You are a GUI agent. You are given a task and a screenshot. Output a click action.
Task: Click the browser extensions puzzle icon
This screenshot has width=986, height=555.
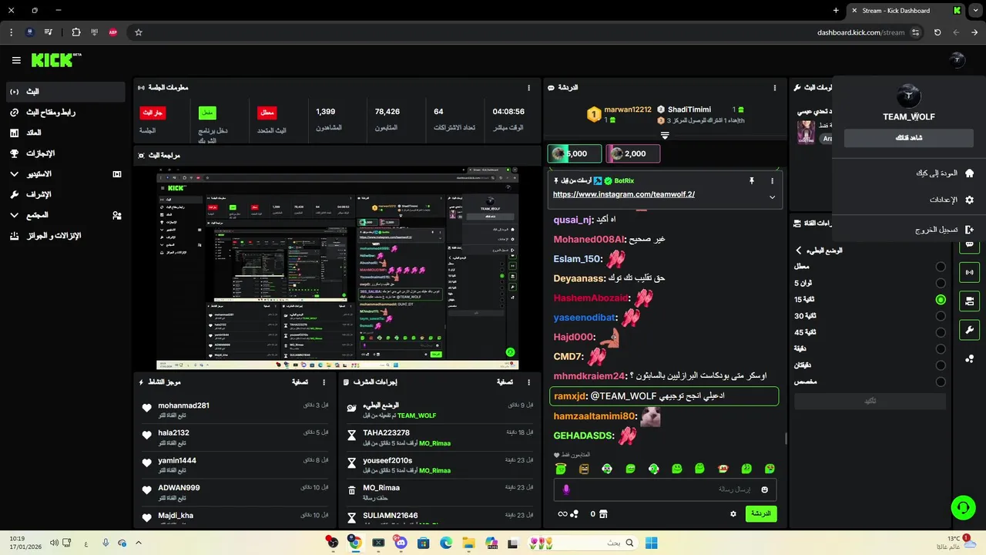[x=75, y=32]
